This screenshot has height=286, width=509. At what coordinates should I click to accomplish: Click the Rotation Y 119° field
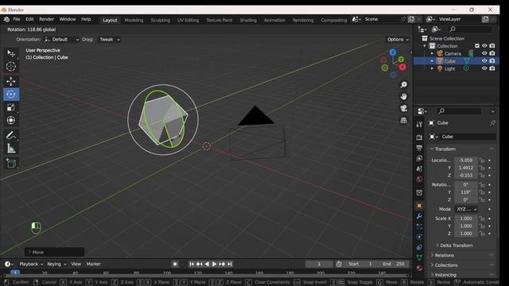click(x=466, y=192)
